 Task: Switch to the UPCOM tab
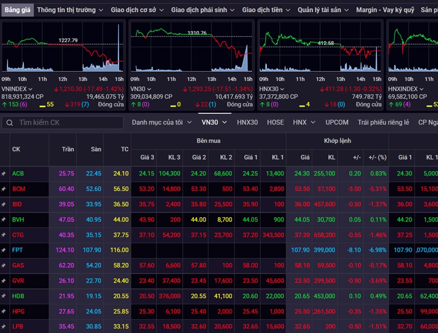[336, 122]
